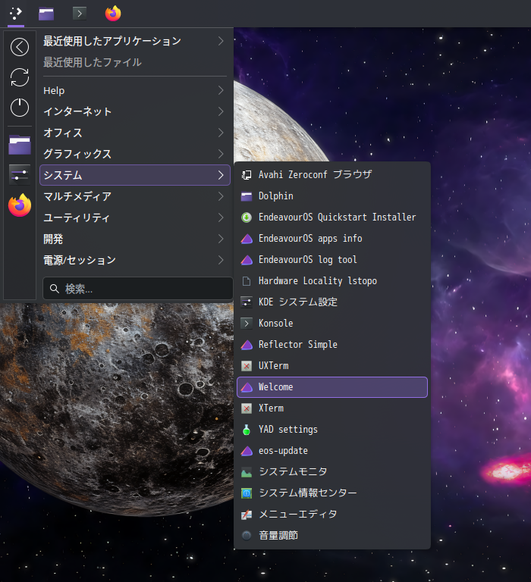Open the インターネット category
Viewport: 531px width, 582px height.
pyautogui.click(x=135, y=111)
